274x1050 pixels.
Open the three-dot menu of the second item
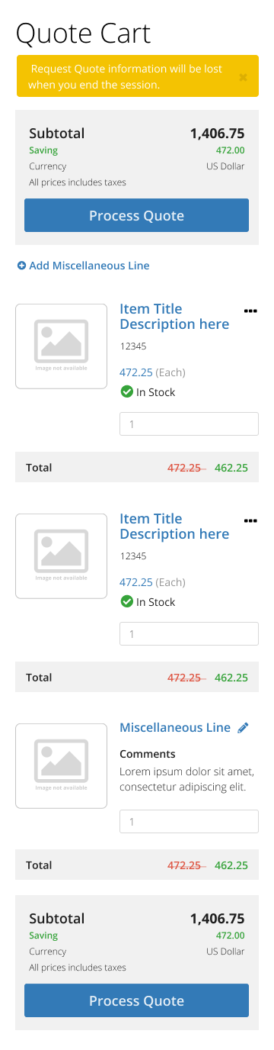coord(250,521)
